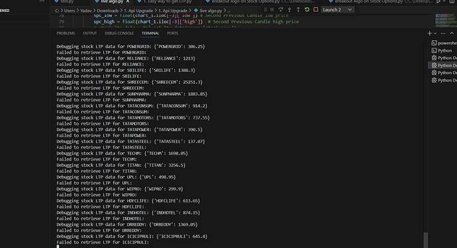Click the sidebar ellipsis more actions button

click(x=42, y=1)
